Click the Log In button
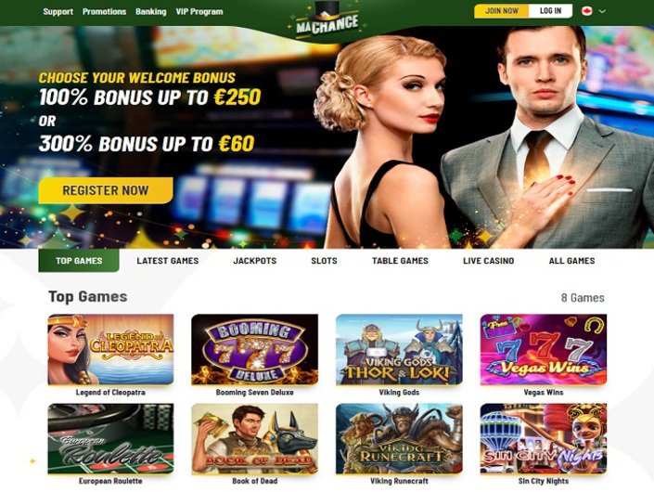The height and width of the screenshot is (492, 654). coord(550,11)
